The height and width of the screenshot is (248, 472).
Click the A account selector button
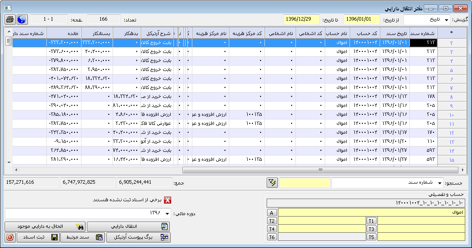tap(272, 213)
